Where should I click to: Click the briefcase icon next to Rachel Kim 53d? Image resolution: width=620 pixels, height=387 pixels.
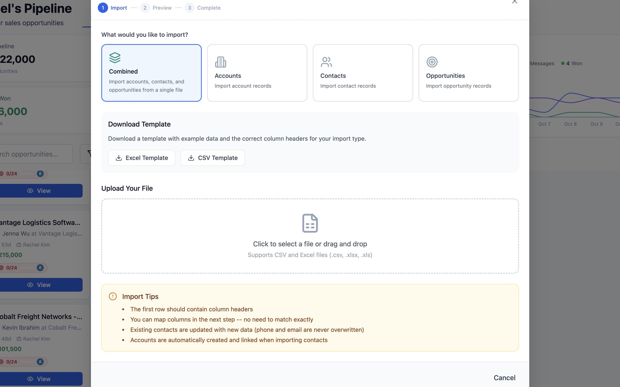[x=19, y=245]
